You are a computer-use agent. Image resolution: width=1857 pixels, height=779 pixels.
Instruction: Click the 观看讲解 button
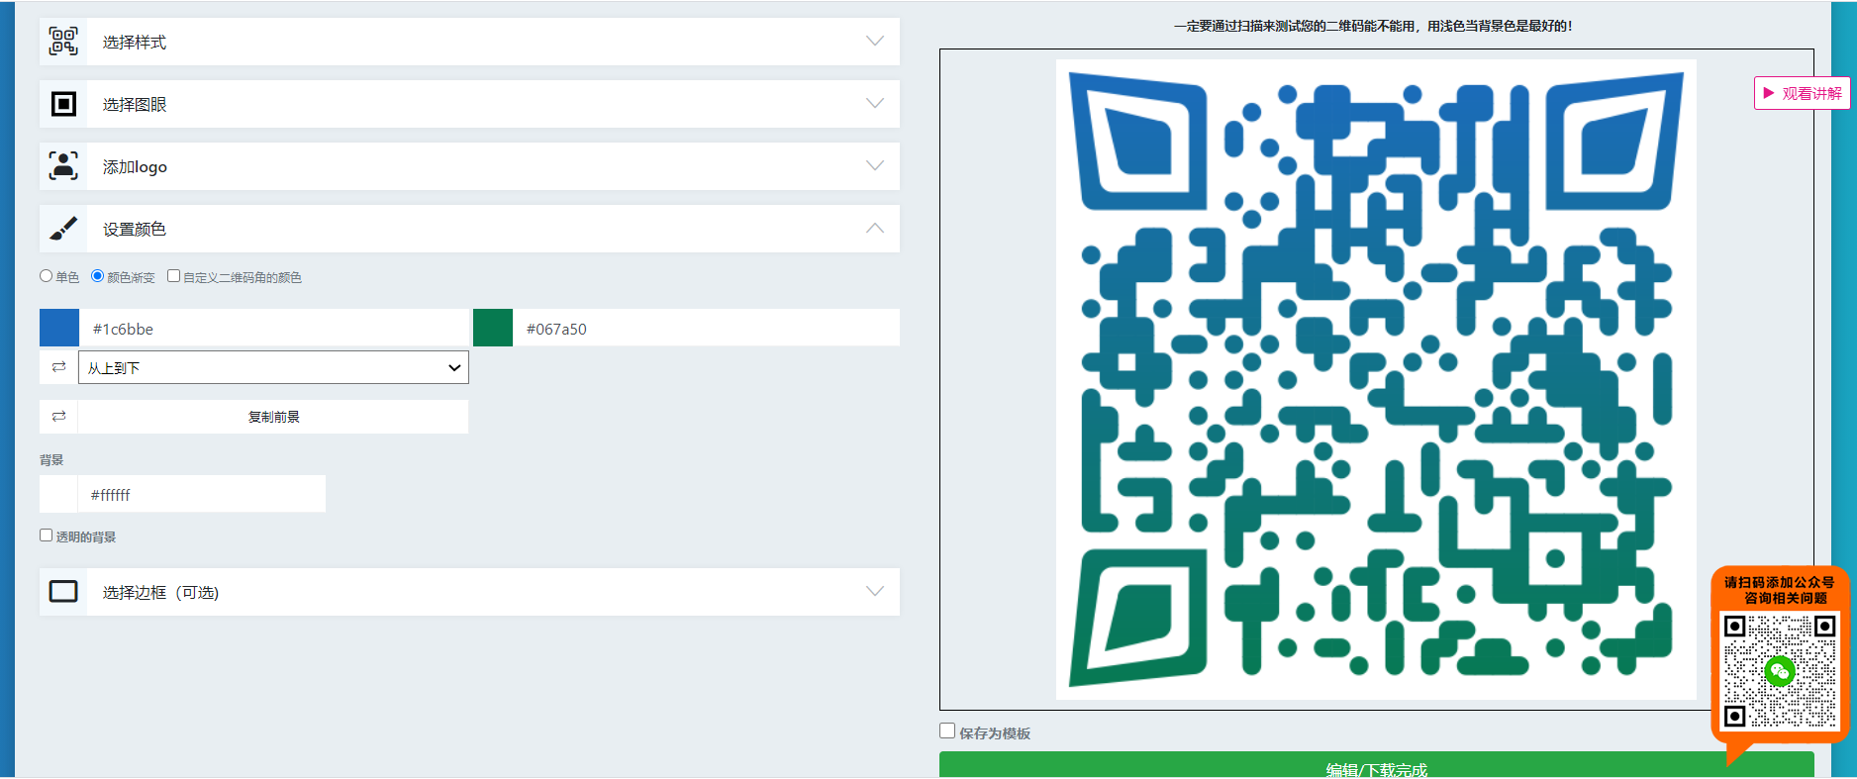click(1802, 93)
